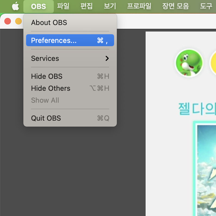Minimize the window with yellow button
The height and width of the screenshot is (216, 216).
click(18, 21)
